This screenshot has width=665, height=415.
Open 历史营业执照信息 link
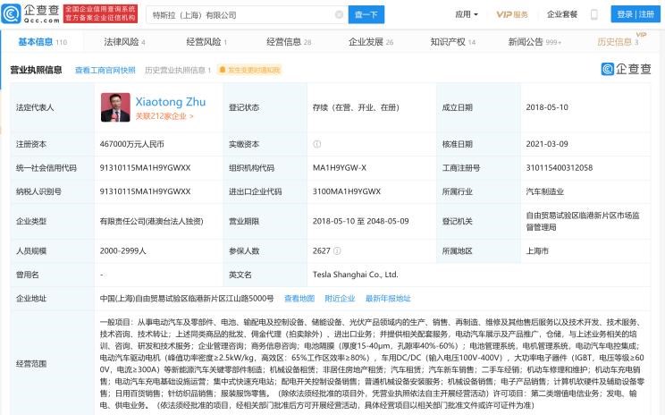click(178, 70)
